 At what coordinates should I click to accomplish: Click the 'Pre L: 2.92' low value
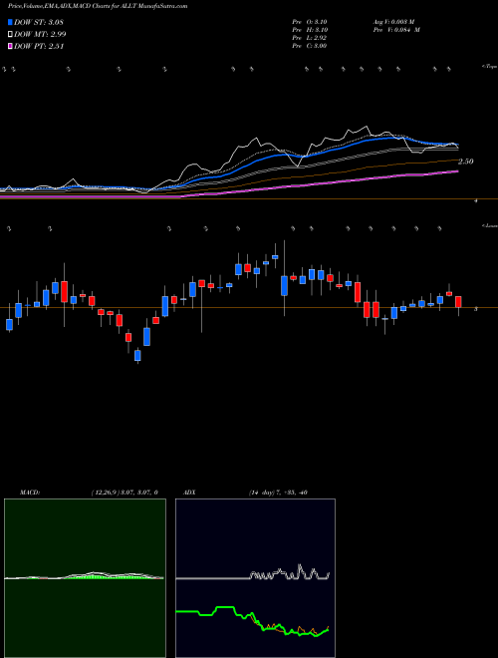pyautogui.click(x=310, y=38)
